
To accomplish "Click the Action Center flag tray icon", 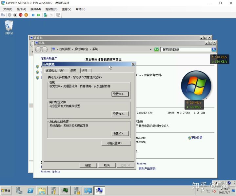I will point(203,190).
